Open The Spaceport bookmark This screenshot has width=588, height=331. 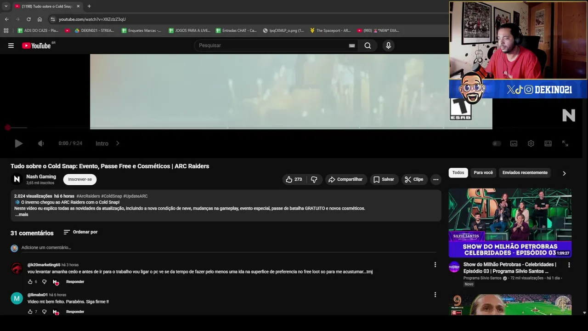(x=330, y=31)
